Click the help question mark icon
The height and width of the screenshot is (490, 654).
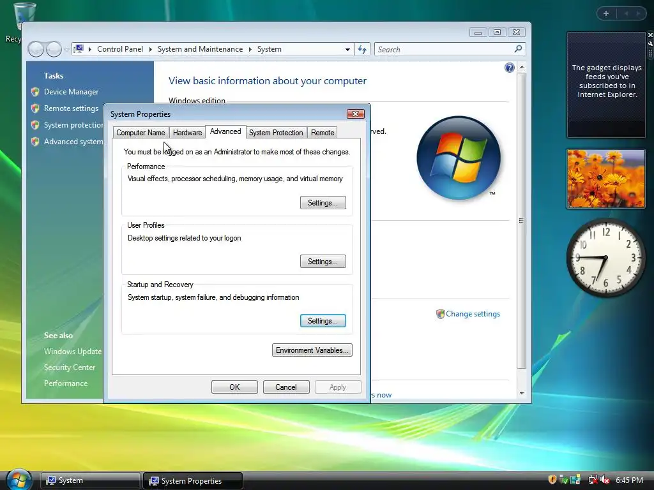(509, 68)
